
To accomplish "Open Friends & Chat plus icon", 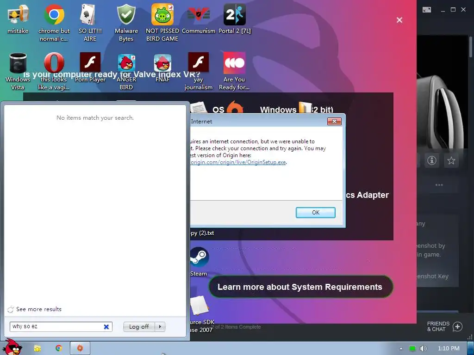I will pyautogui.click(x=457, y=326).
